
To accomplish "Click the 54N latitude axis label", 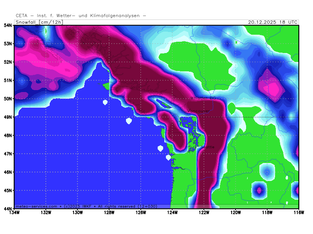I will 7,25.
